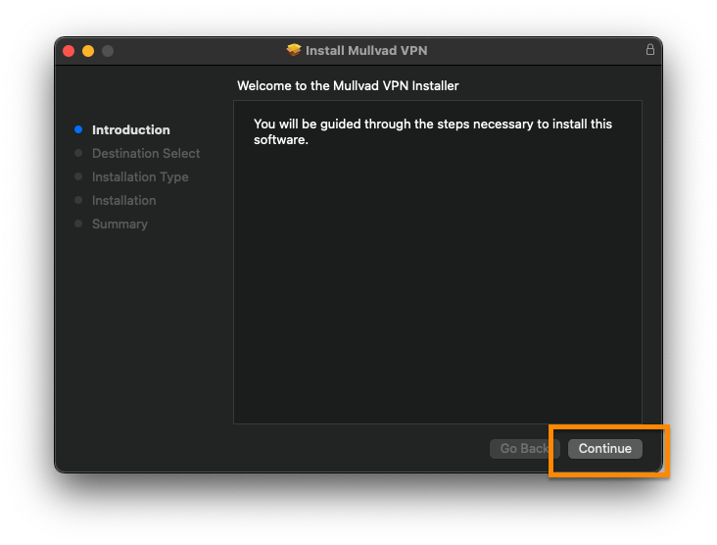Screen dimensions: 717x545
Task: Select the Installation Type step
Action: pos(140,176)
